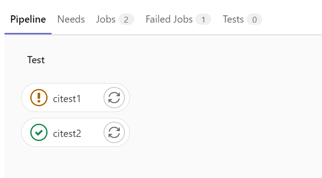Click the Tests count badge showing 0
The image size is (322, 178).
click(x=255, y=19)
